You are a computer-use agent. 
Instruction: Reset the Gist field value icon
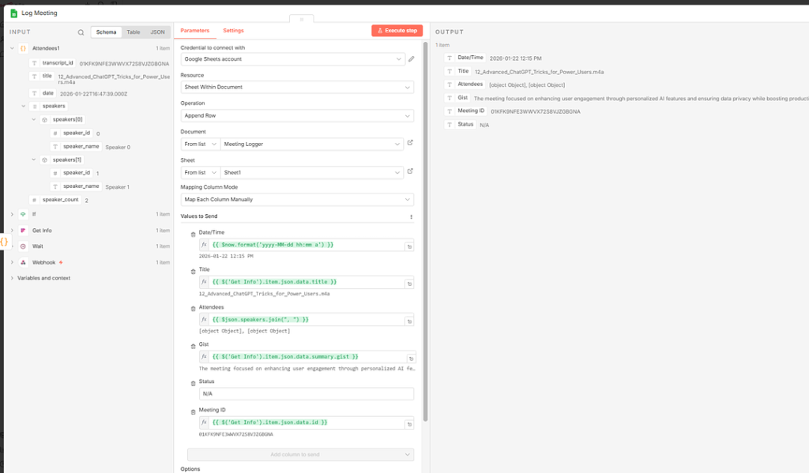click(x=411, y=359)
